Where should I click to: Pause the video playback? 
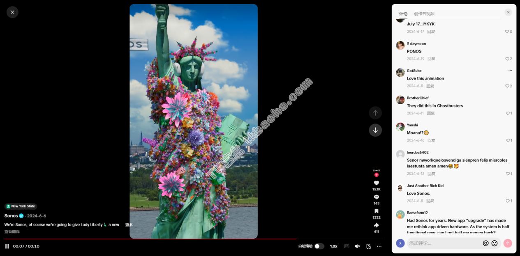tap(7, 246)
